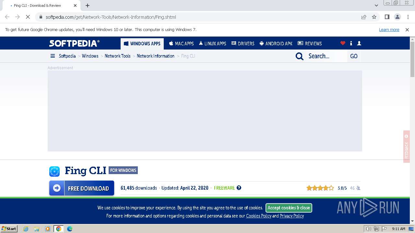
Task: Go to Network Tools breadcrumb
Action: click(117, 56)
